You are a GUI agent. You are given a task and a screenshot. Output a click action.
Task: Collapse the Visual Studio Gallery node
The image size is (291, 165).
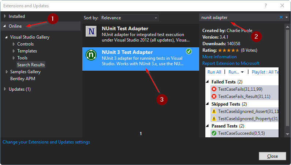click(x=6, y=37)
